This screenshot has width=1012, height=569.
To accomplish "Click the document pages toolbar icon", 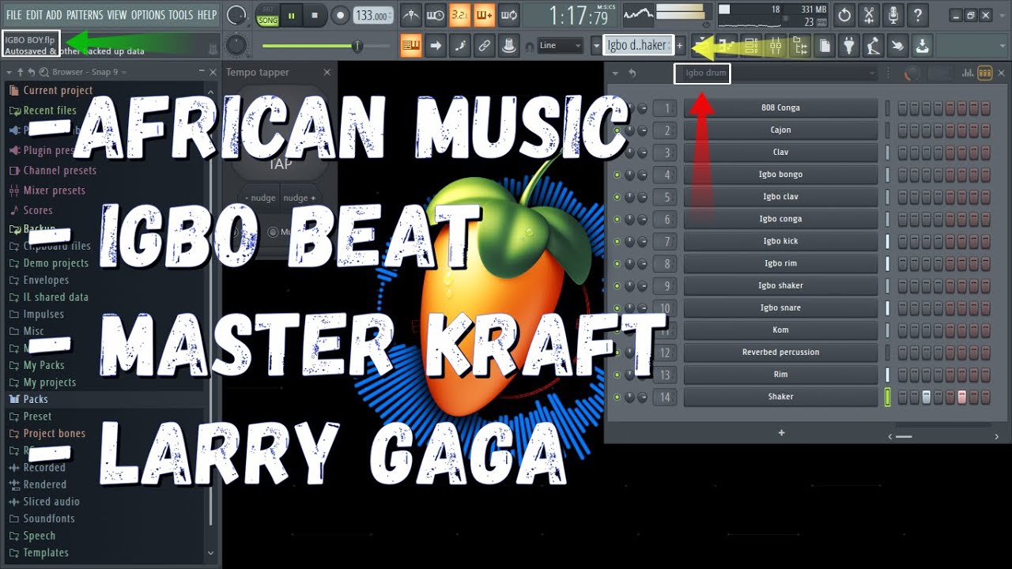I will 824,46.
